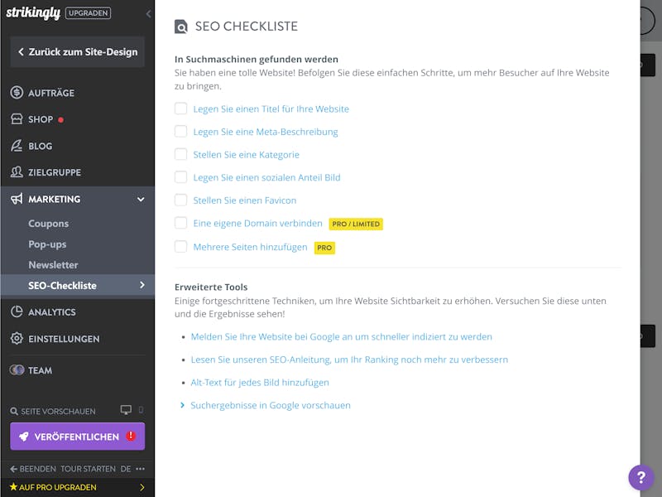
Task: Collapse the Marketing section chevron
Action: pos(141,199)
